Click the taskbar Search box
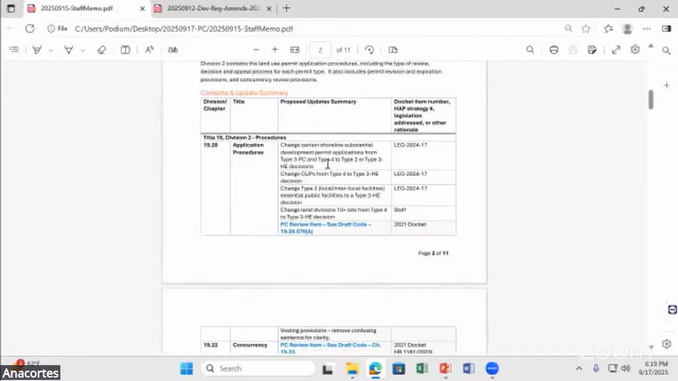The width and height of the screenshot is (678, 381). (258, 368)
